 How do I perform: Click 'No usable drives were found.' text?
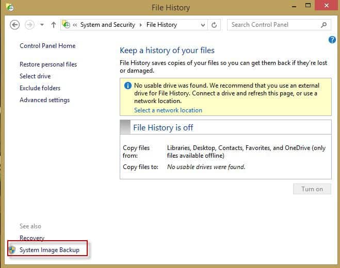pyautogui.click(x=206, y=167)
